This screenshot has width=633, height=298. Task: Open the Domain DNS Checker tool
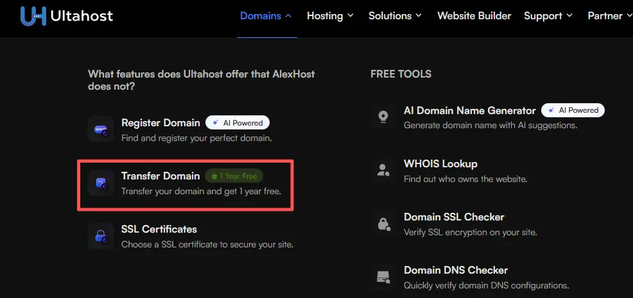[x=456, y=270]
